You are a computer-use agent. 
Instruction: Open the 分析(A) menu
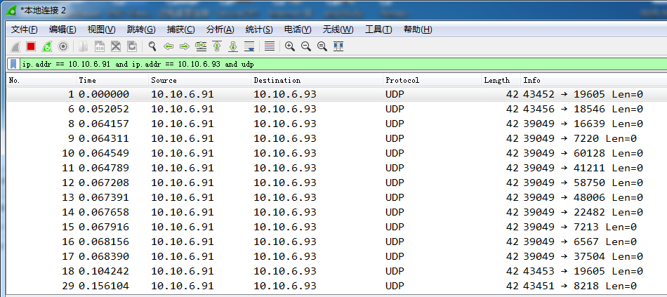pos(220,29)
